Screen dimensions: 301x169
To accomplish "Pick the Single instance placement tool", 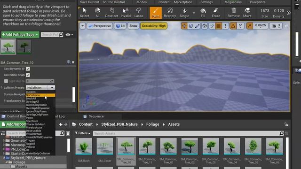I will pyautogui.click(x=184, y=13).
